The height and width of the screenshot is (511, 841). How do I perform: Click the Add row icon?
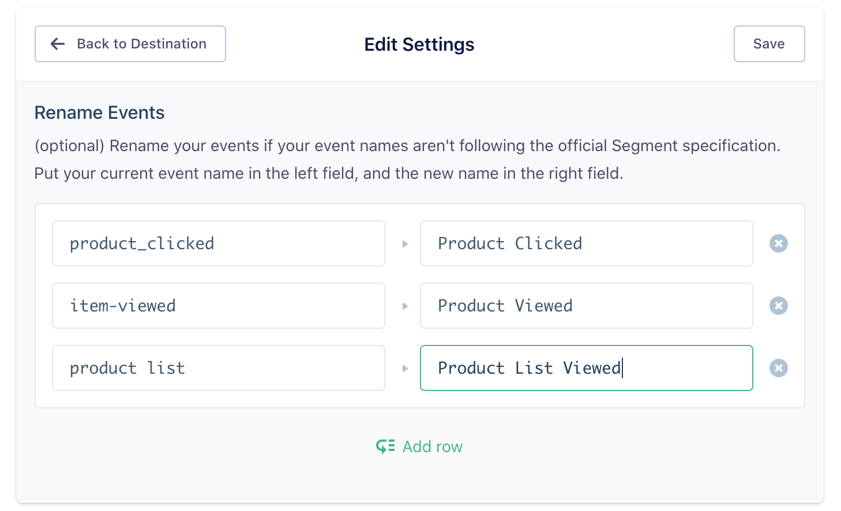[385, 446]
